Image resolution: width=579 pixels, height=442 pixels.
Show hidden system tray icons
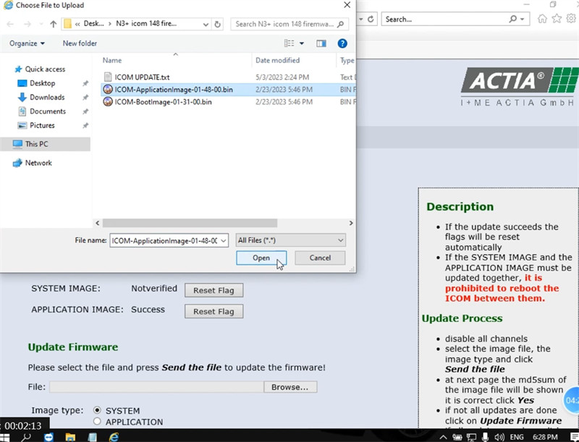443,437
